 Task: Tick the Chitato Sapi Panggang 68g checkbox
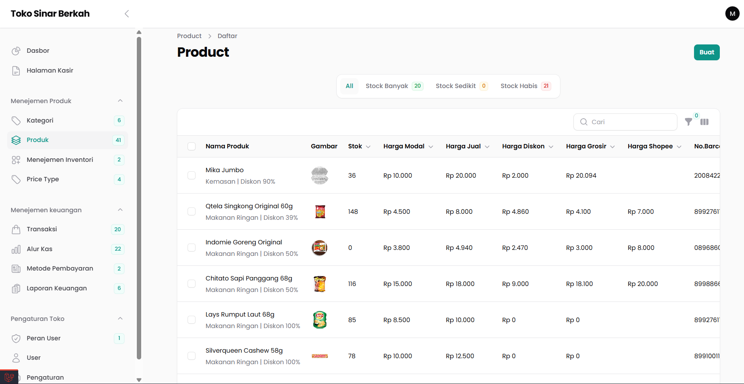192,284
